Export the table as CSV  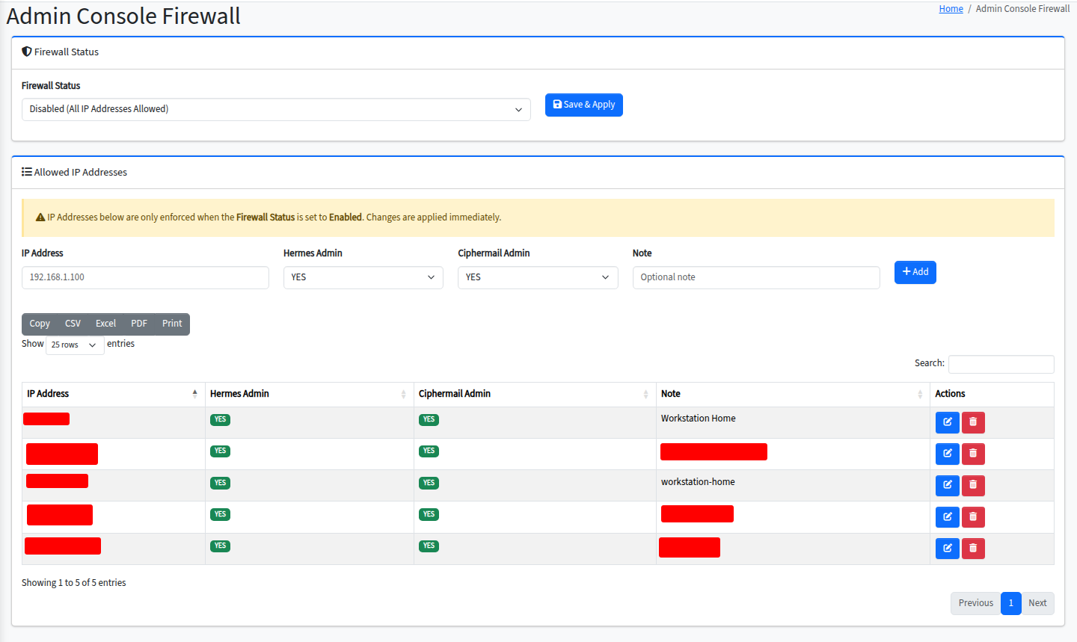pos(73,324)
